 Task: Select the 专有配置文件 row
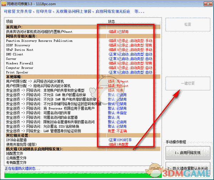click(83, 163)
